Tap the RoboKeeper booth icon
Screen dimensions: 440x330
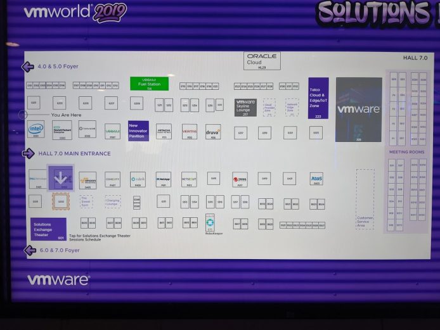pos(210,223)
